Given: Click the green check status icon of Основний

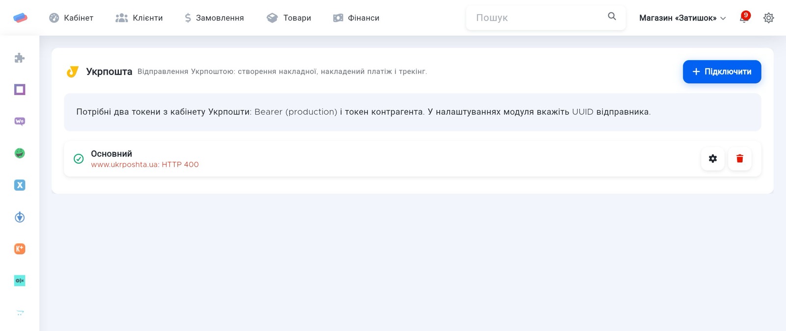Looking at the screenshot, I should pos(79,159).
